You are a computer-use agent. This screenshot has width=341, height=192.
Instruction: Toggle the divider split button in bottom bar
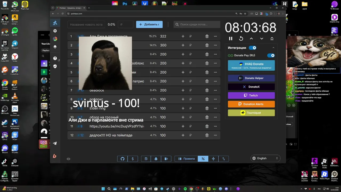213,159
